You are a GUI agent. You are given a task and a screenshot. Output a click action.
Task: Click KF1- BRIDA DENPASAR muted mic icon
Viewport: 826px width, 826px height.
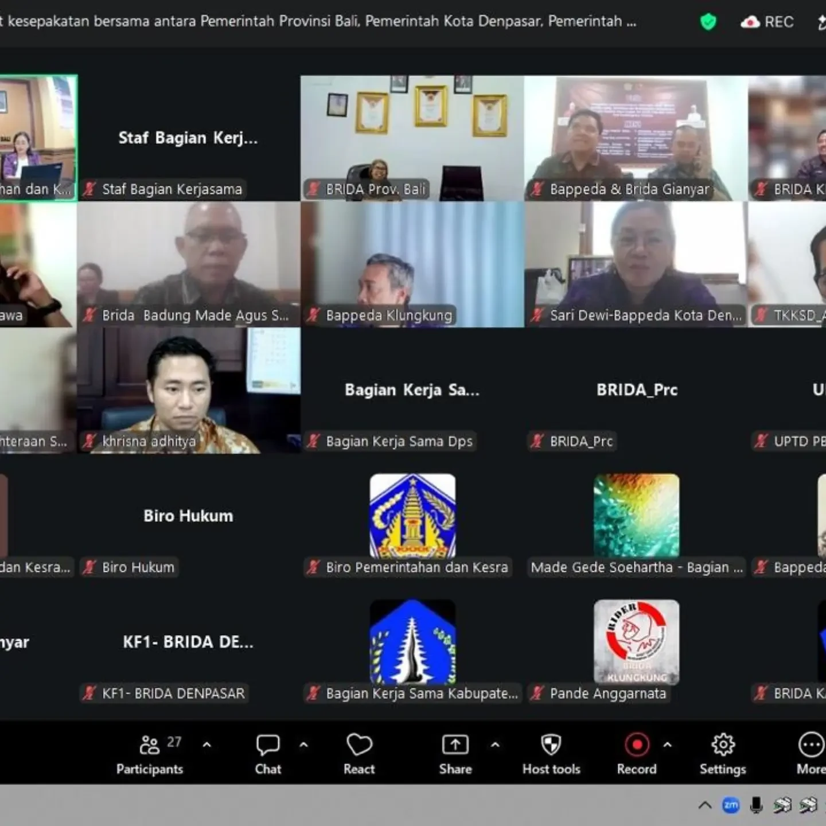pos(89,693)
